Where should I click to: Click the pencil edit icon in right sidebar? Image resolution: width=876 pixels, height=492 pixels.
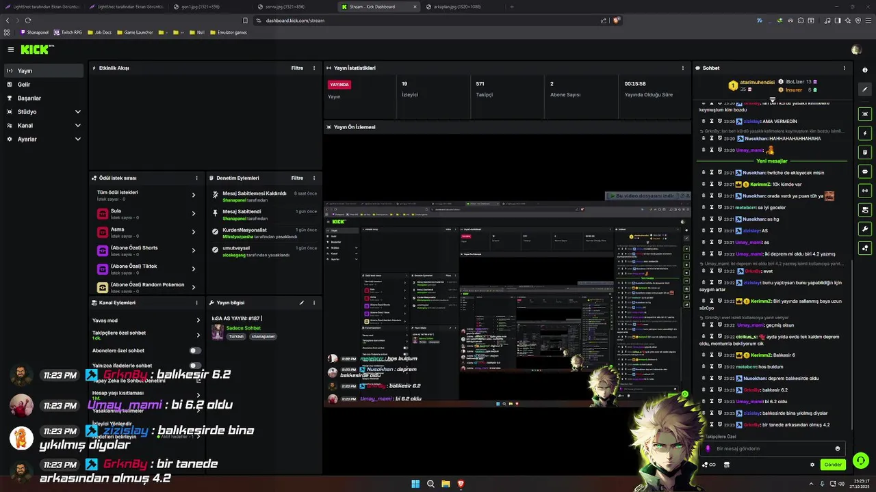click(x=865, y=90)
